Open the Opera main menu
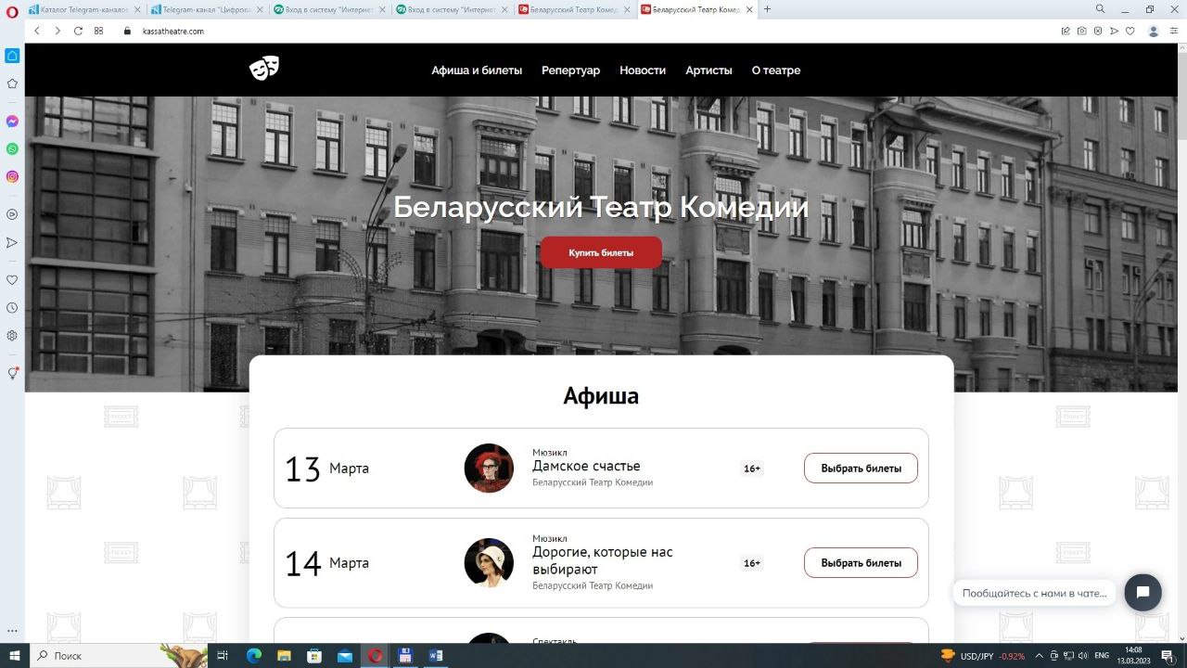This screenshot has height=668, width=1187. coord(12,11)
